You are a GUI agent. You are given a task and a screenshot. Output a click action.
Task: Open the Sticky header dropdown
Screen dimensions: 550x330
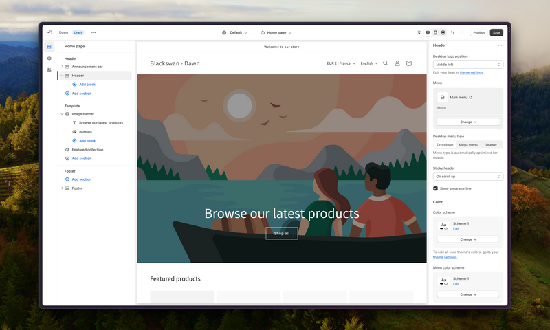[x=468, y=177]
